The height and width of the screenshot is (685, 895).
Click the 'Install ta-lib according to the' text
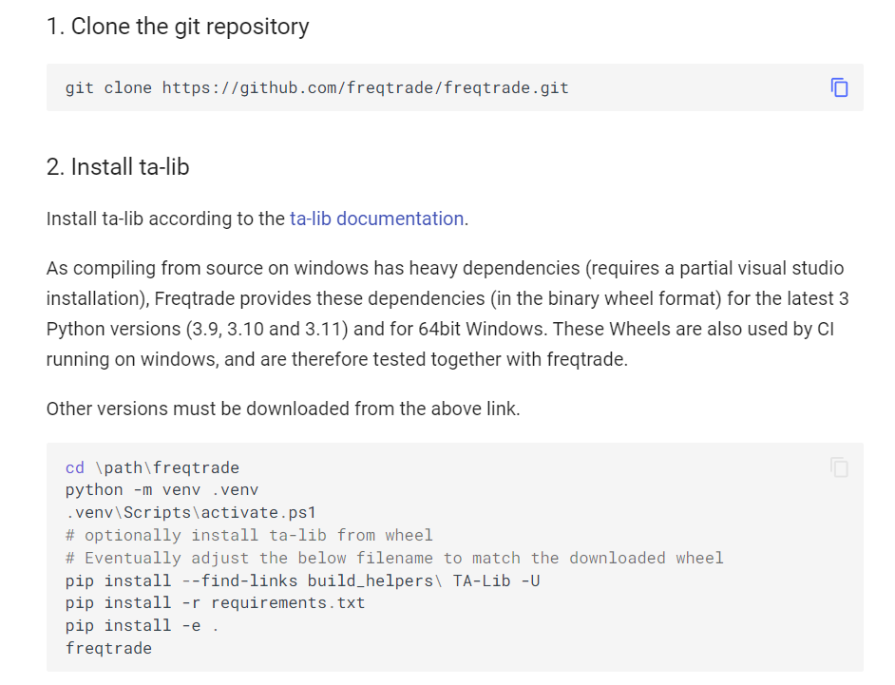[x=165, y=219]
